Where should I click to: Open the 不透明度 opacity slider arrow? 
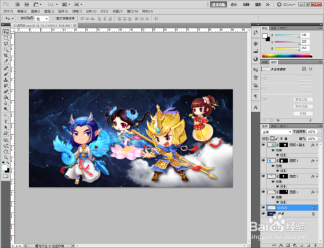pyautogui.click(x=319, y=131)
